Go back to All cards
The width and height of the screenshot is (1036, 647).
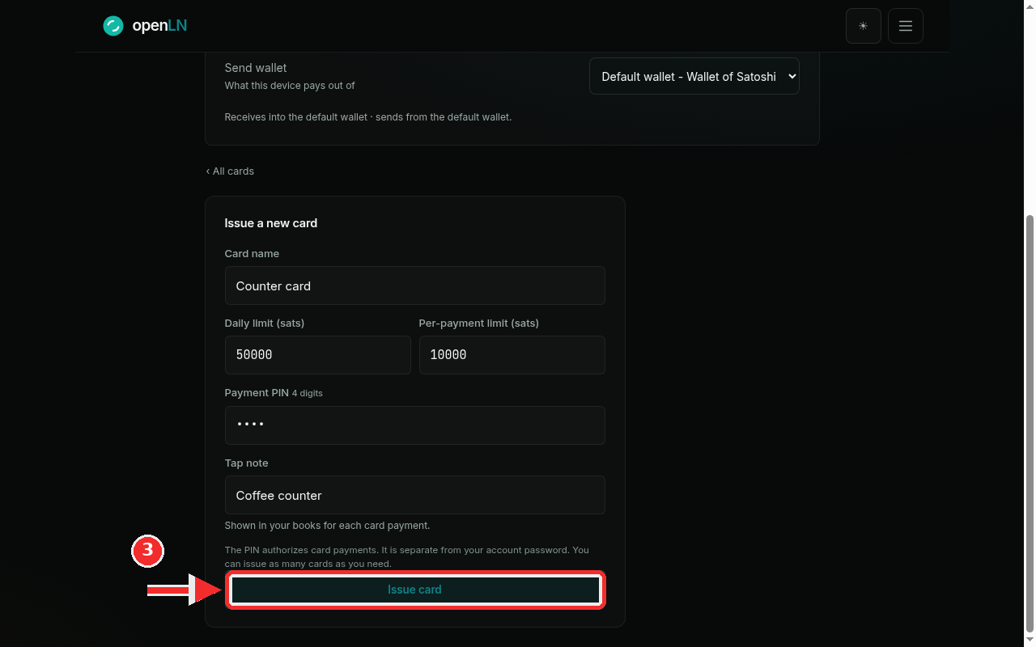[x=230, y=171]
